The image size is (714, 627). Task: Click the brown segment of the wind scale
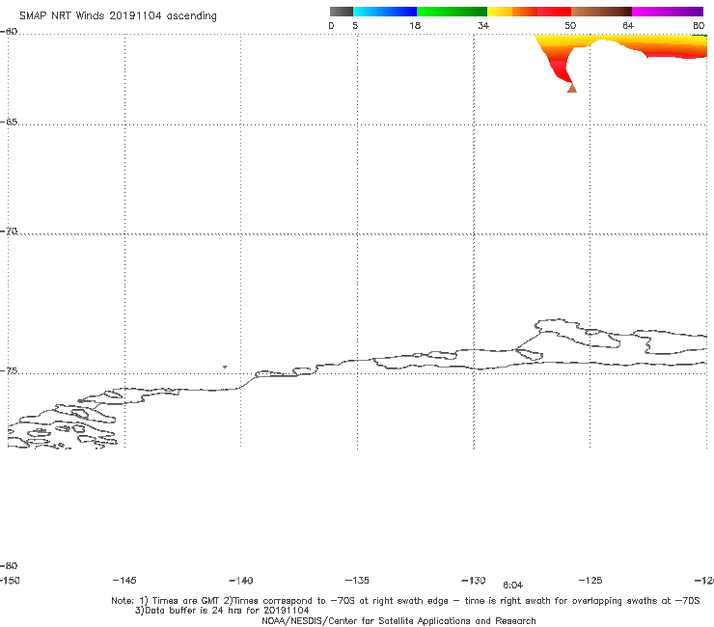coord(601,12)
